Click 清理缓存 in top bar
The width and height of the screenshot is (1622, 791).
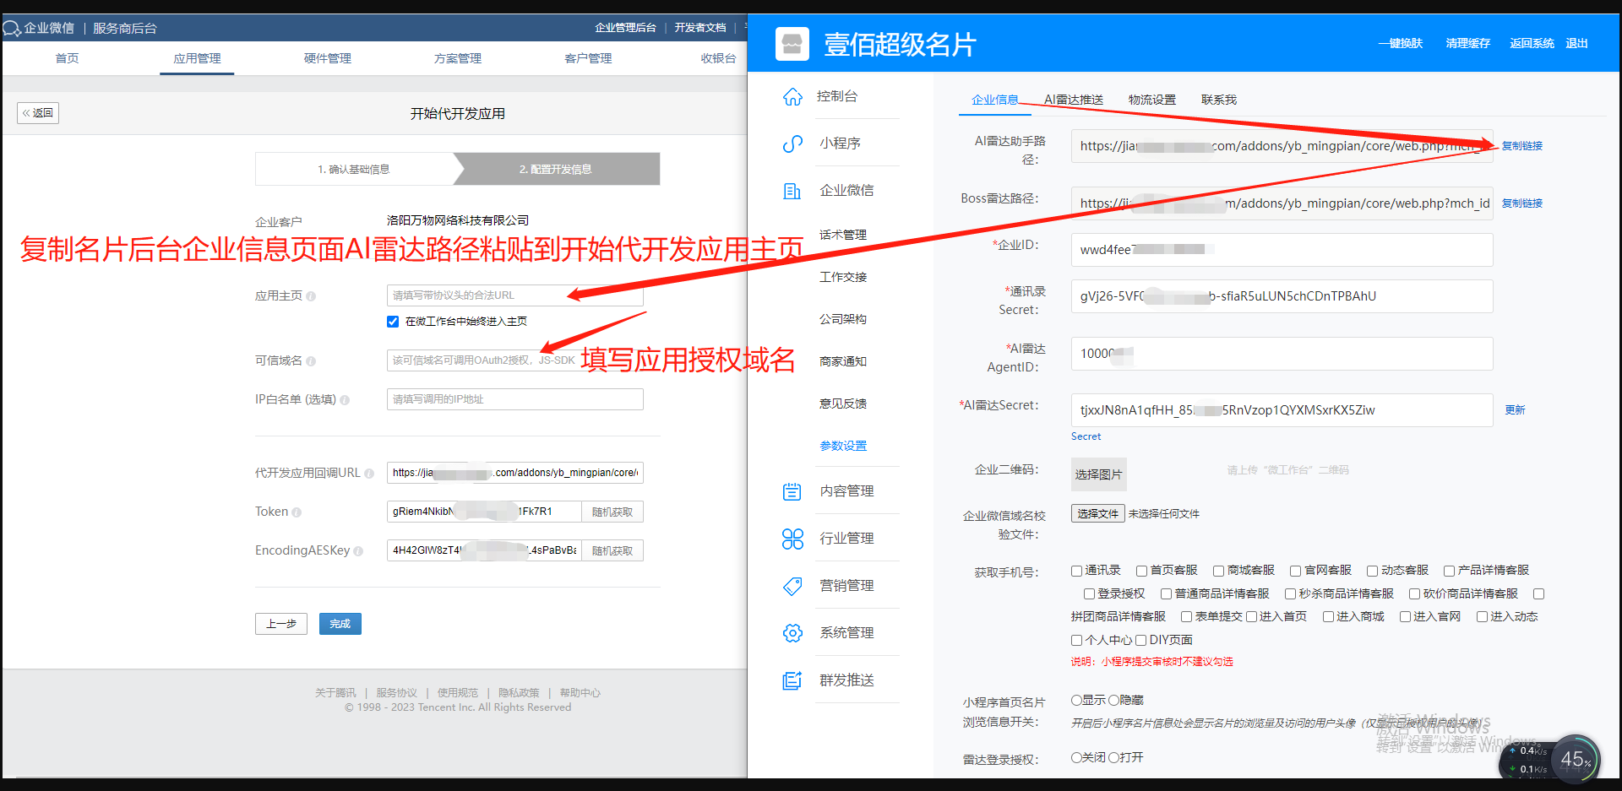pos(1468,44)
